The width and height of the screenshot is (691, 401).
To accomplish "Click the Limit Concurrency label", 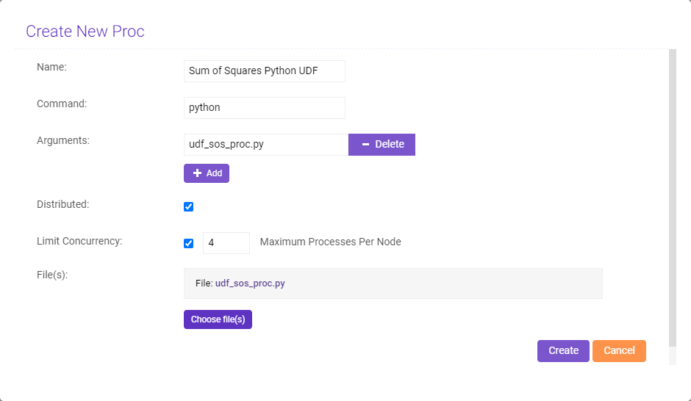I will click(79, 241).
